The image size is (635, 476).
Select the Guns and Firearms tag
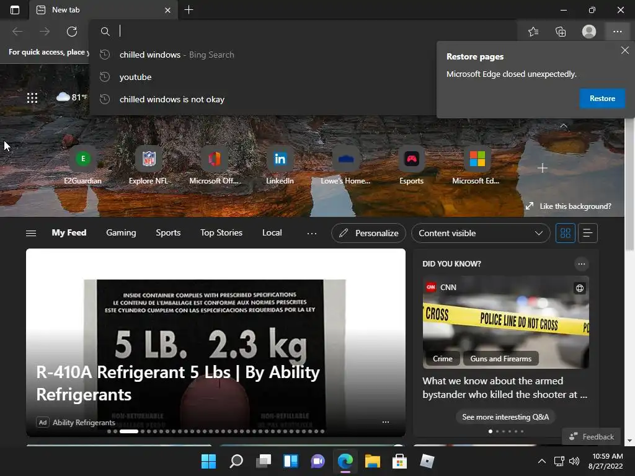click(x=501, y=359)
